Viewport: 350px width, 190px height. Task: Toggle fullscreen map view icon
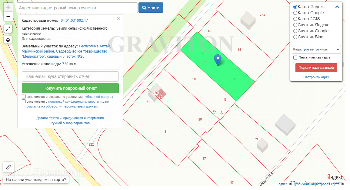8,29
